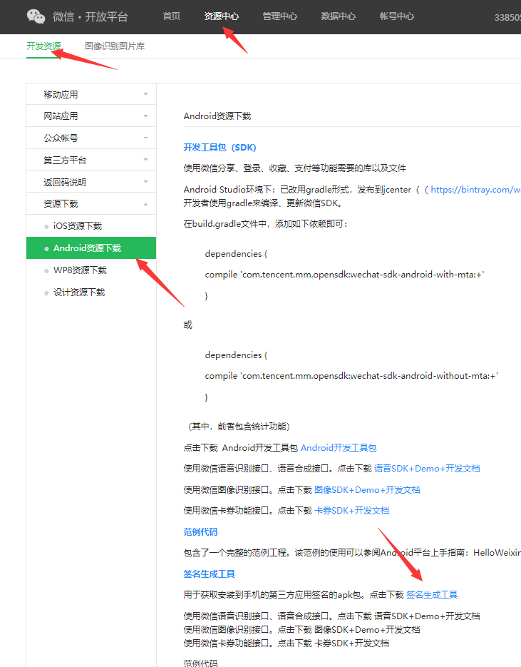
Task: Switch to the 开发资源 sub-tab
Action: [43, 46]
